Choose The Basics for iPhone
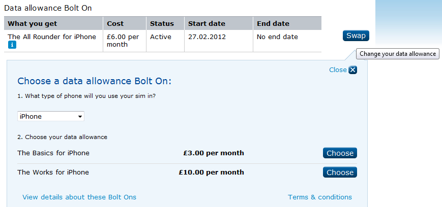This screenshot has height=207, width=442. [x=340, y=153]
